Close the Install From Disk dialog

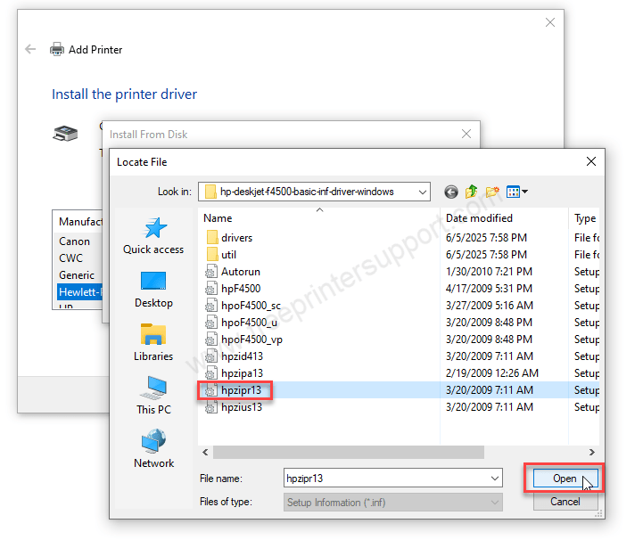pyautogui.click(x=466, y=134)
